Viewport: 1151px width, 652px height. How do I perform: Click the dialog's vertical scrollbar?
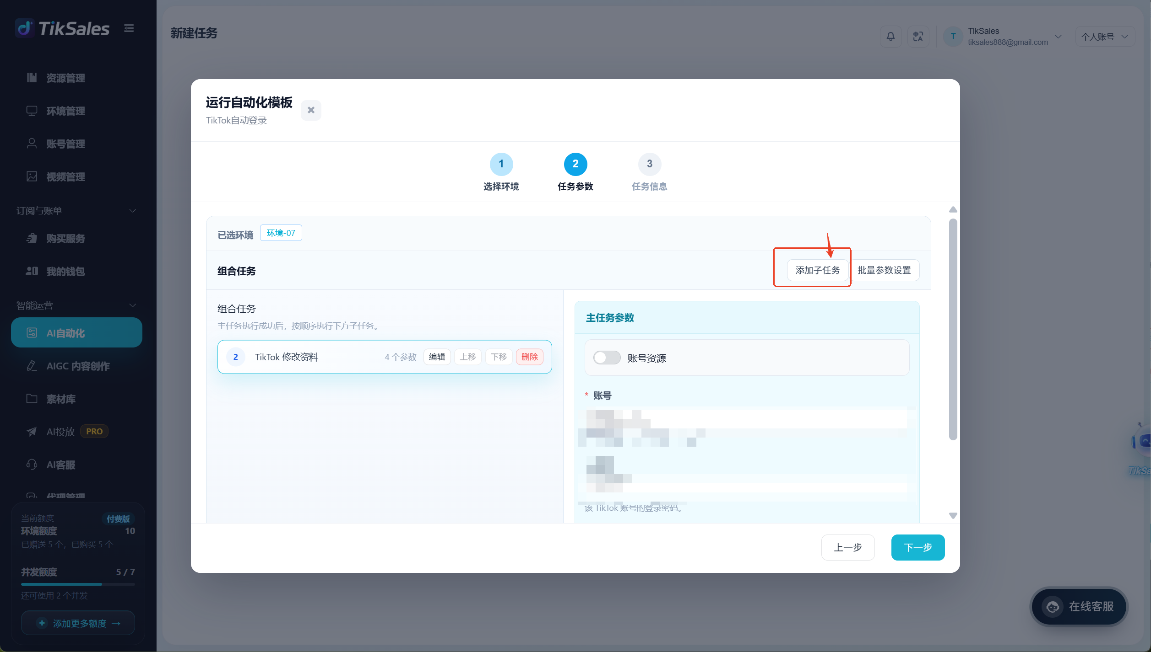click(x=953, y=329)
